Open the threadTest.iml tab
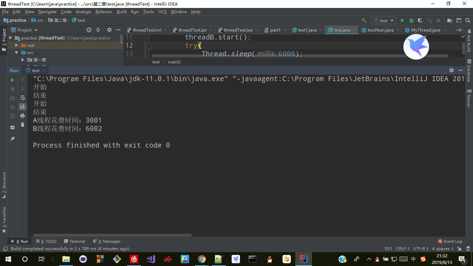 pos(146,30)
